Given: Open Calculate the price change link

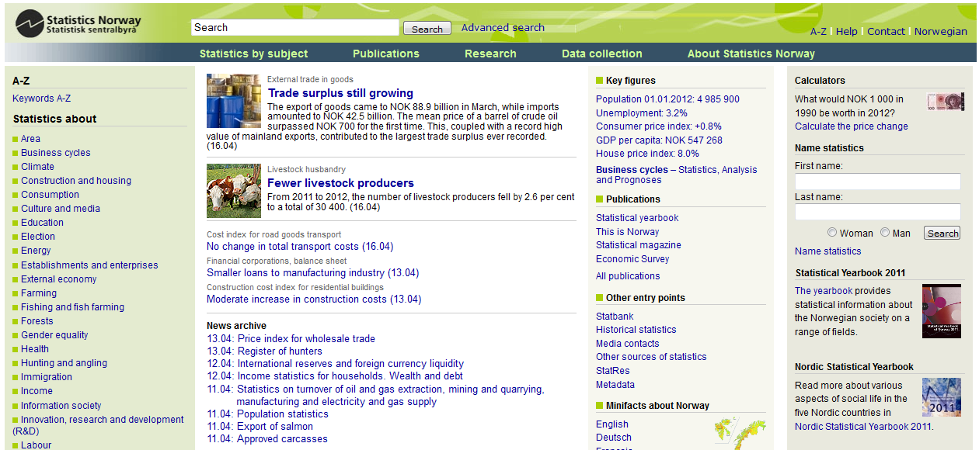Looking at the screenshot, I should click(851, 126).
